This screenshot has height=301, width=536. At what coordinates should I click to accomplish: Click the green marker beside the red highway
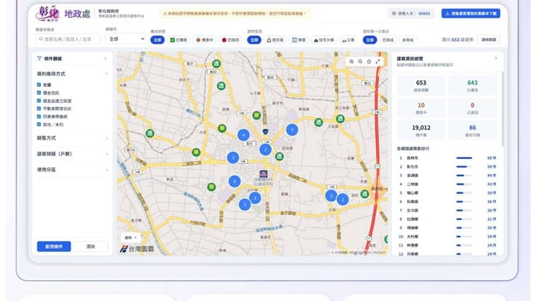pos(365,193)
